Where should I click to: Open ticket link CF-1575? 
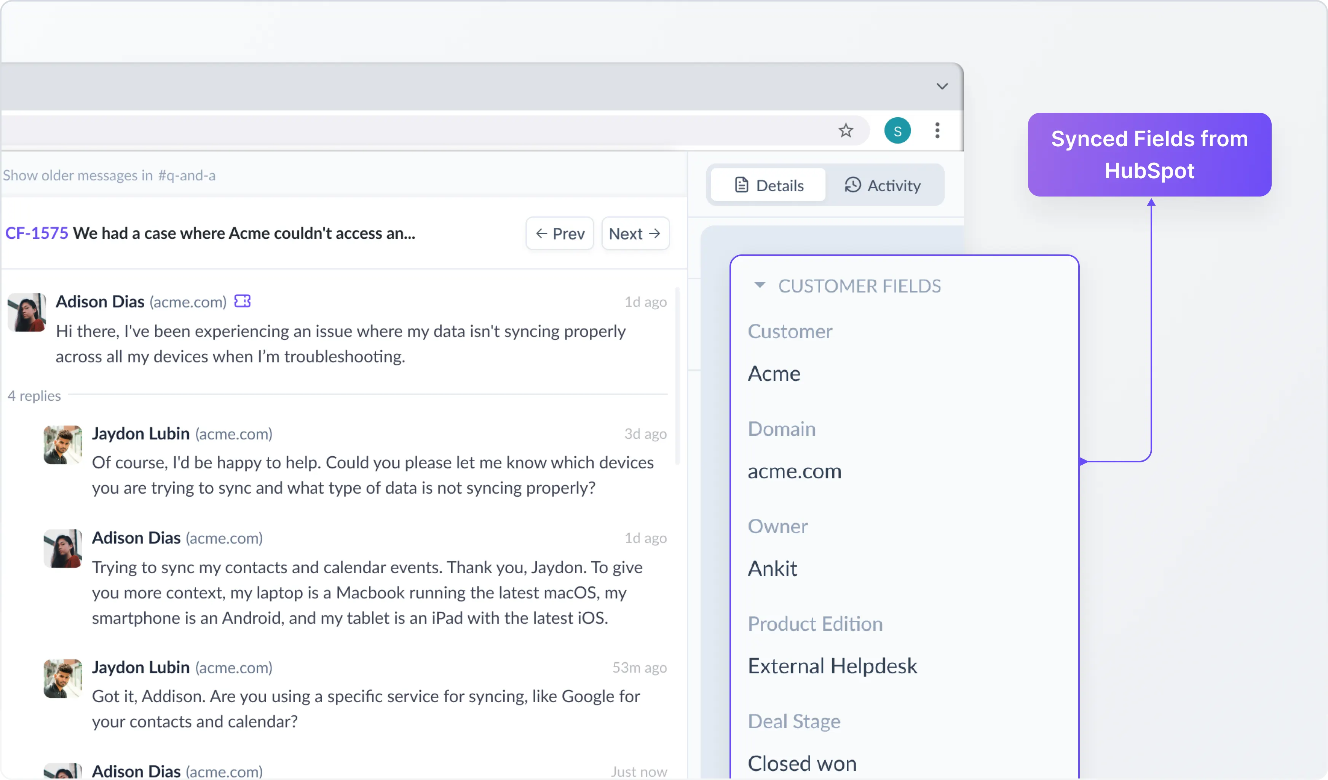[37, 233]
